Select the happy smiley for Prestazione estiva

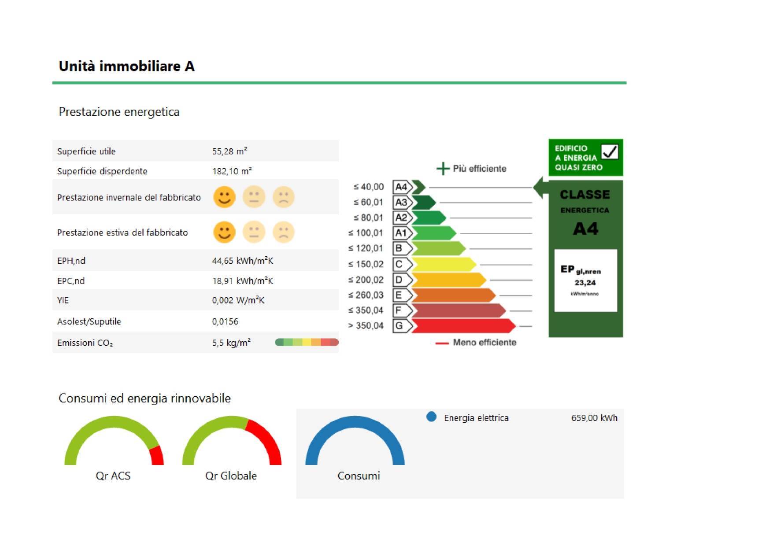point(224,232)
